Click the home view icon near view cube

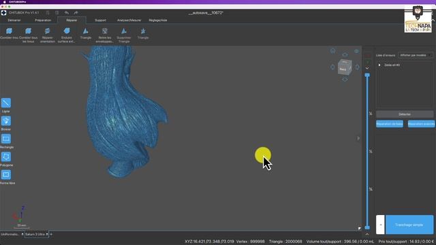(x=333, y=51)
